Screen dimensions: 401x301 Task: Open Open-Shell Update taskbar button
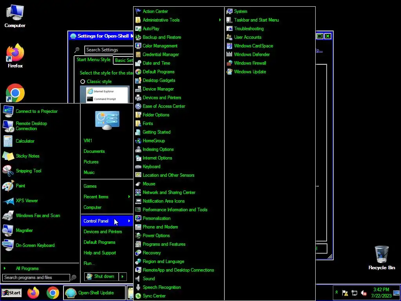click(94, 293)
